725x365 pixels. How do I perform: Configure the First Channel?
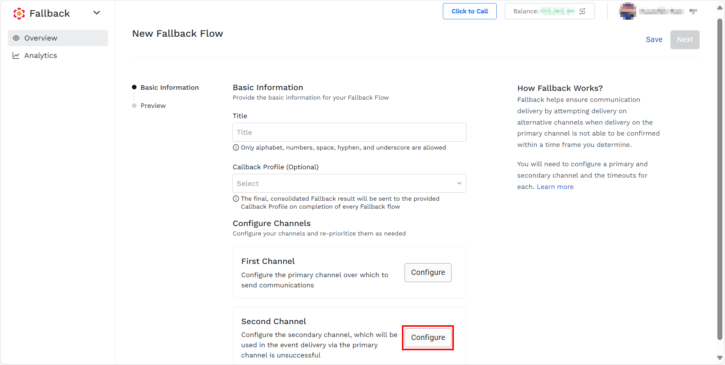click(x=428, y=273)
